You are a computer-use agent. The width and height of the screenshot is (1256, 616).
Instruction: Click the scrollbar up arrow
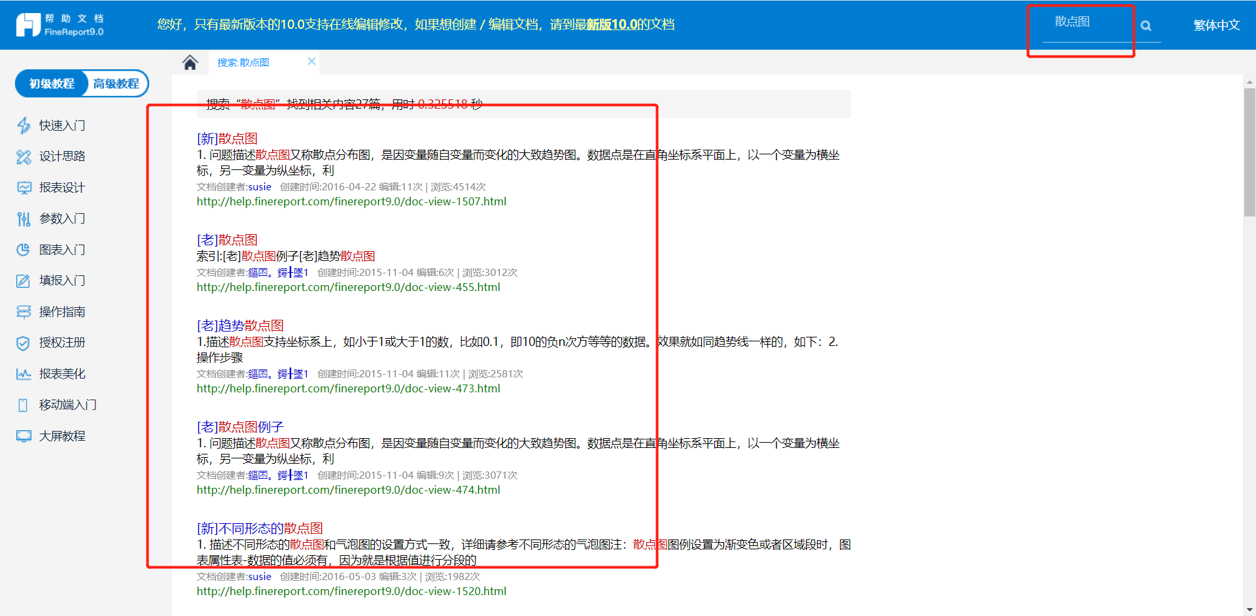tap(1249, 82)
